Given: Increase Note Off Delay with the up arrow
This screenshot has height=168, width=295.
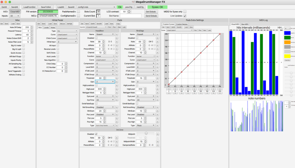Looking at the screenshot, I should coord(32,27).
